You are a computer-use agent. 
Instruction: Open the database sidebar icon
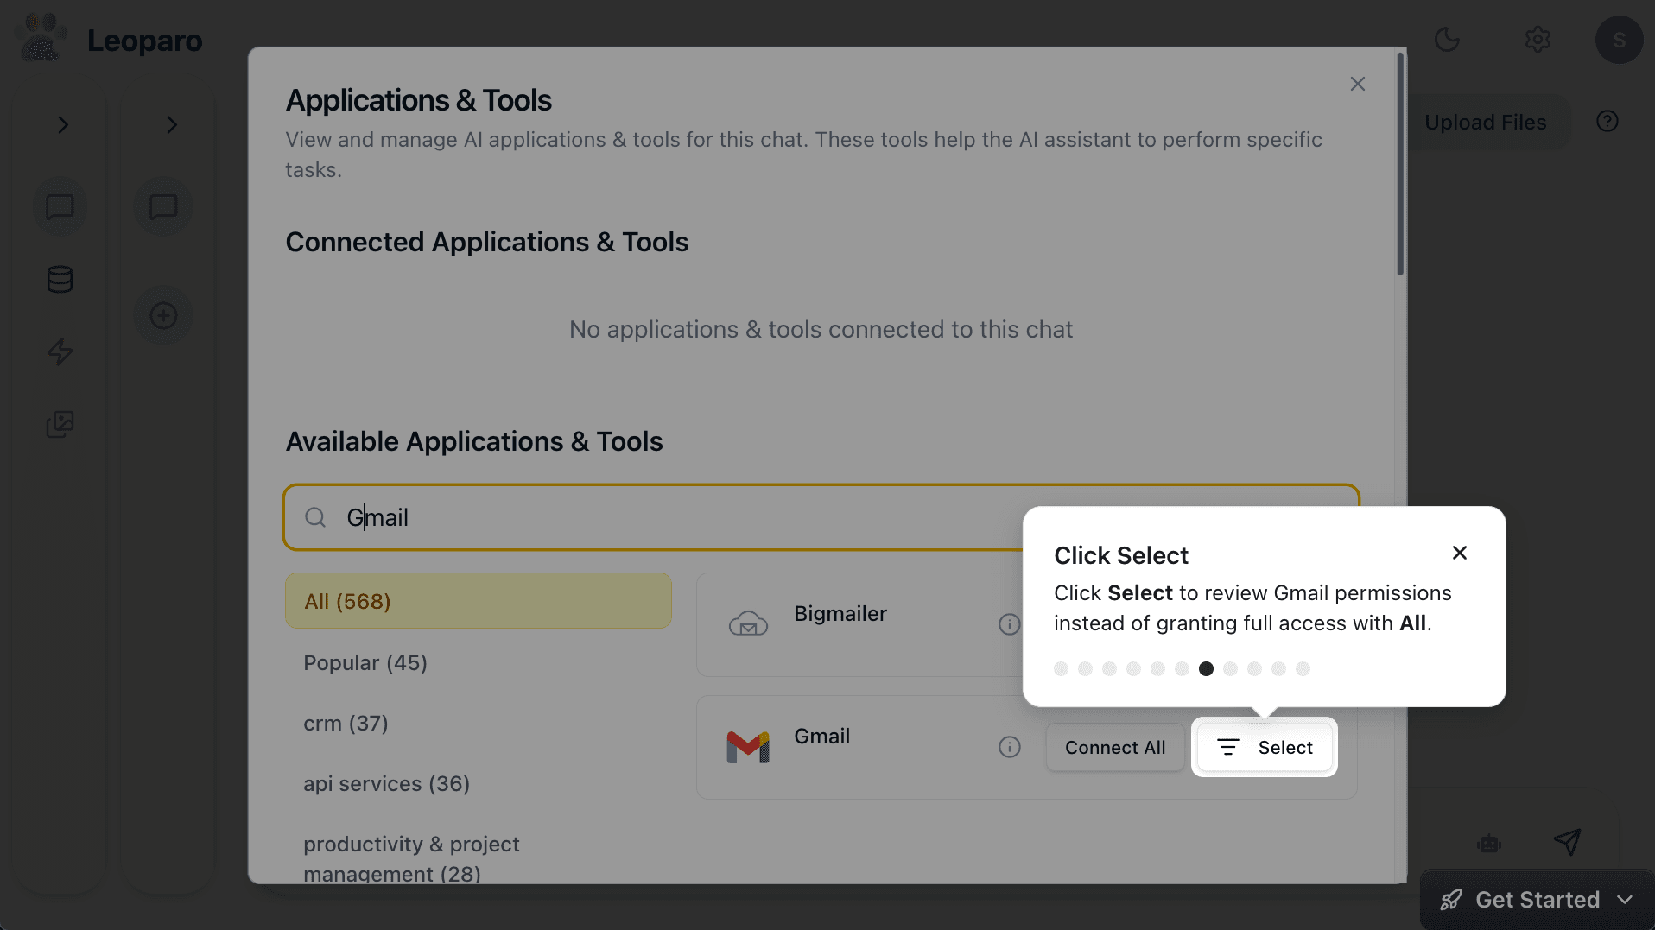point(60,279)
